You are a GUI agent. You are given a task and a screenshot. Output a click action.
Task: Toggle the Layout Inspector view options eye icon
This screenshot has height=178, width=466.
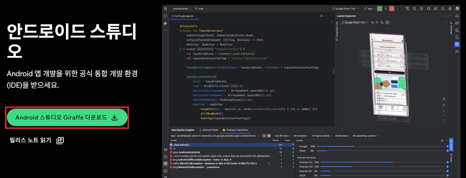click(372, 22)
